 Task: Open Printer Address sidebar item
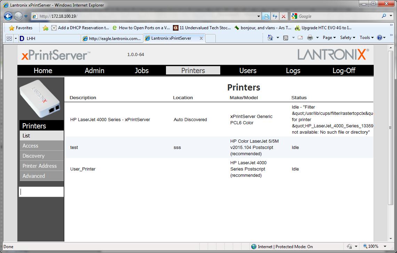click(40, 166)
